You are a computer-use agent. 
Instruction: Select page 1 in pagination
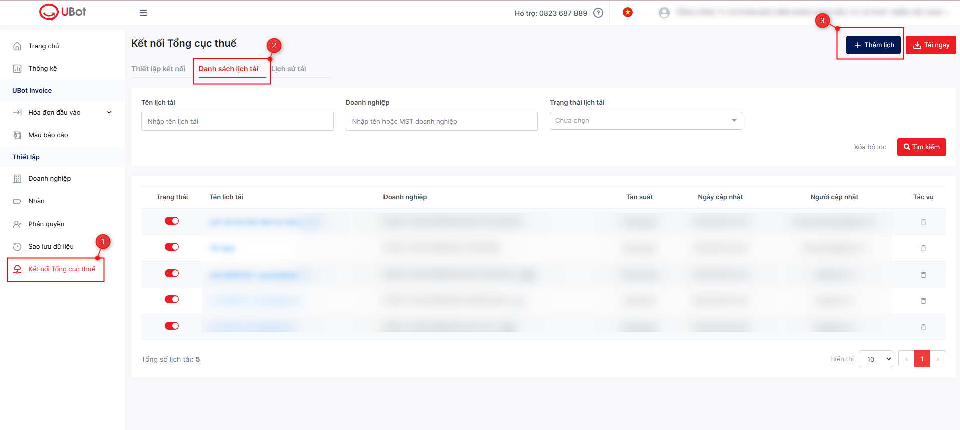pyautogui.click(x=922, y=359)
